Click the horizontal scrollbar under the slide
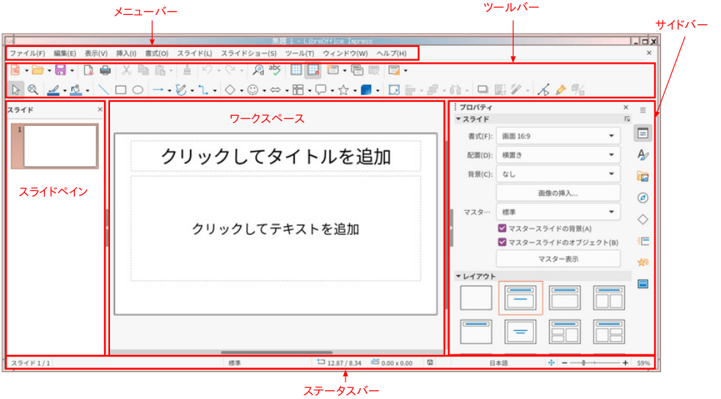The height and width of the screenshot is (399, 721). pos(277,353)
